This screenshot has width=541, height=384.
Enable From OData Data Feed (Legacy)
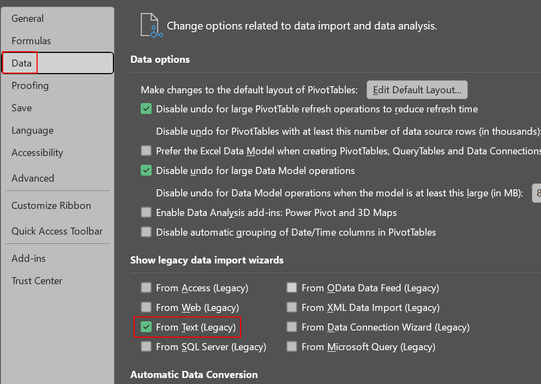click(x=292, y=288)
